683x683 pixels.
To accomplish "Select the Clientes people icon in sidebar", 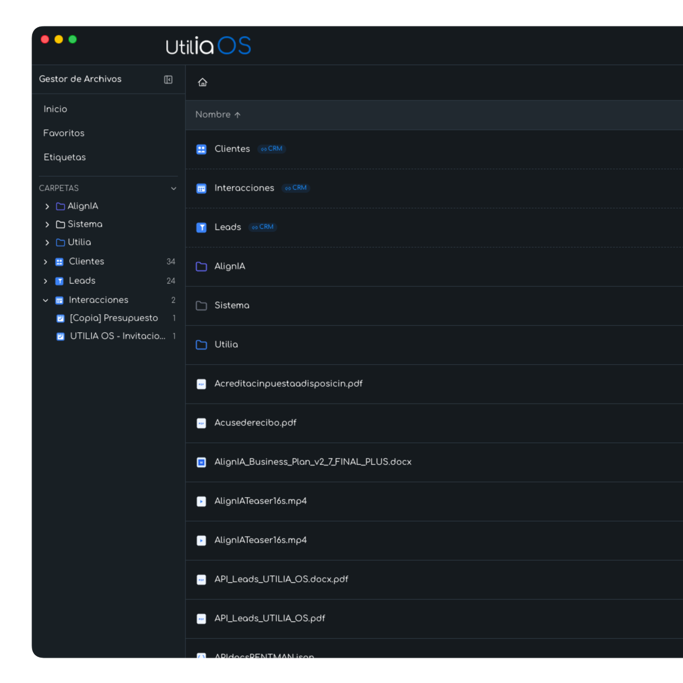I will click(x=59, y=262).
